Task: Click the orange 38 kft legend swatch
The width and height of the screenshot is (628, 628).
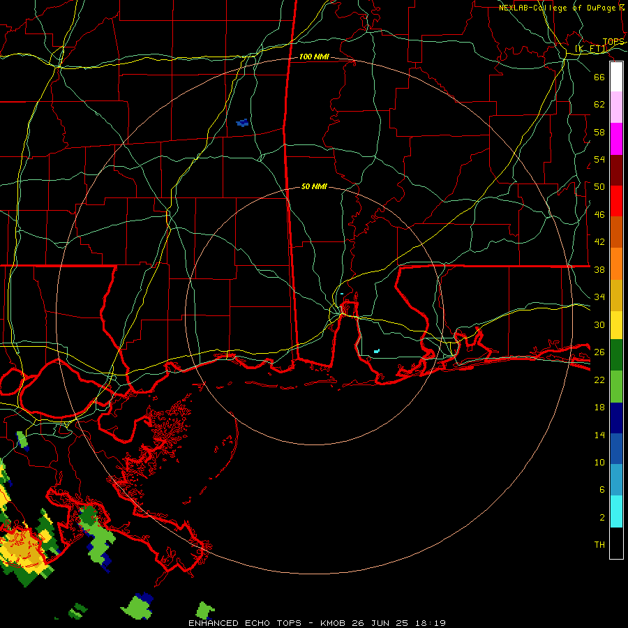Action: pyautogui.click(x=616, y=264)
